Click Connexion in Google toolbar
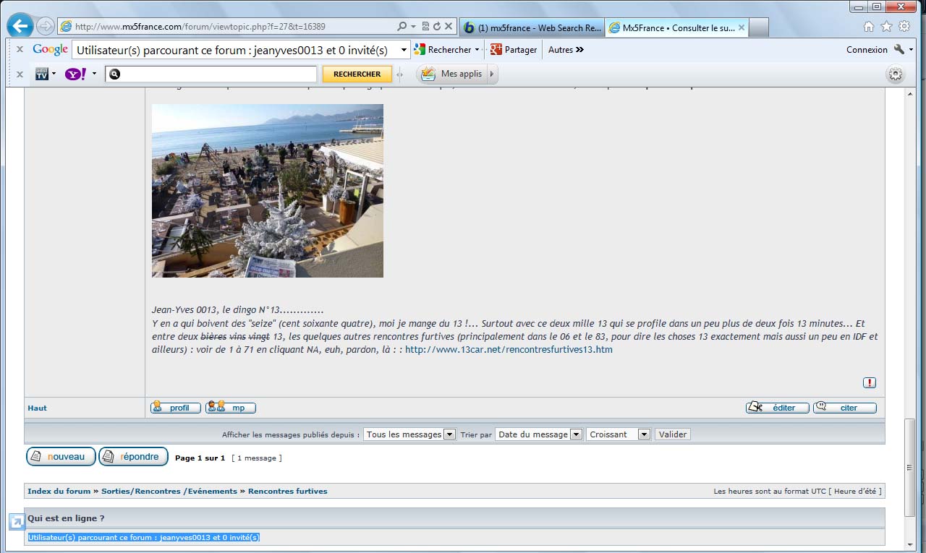 (x=867, y=50)
